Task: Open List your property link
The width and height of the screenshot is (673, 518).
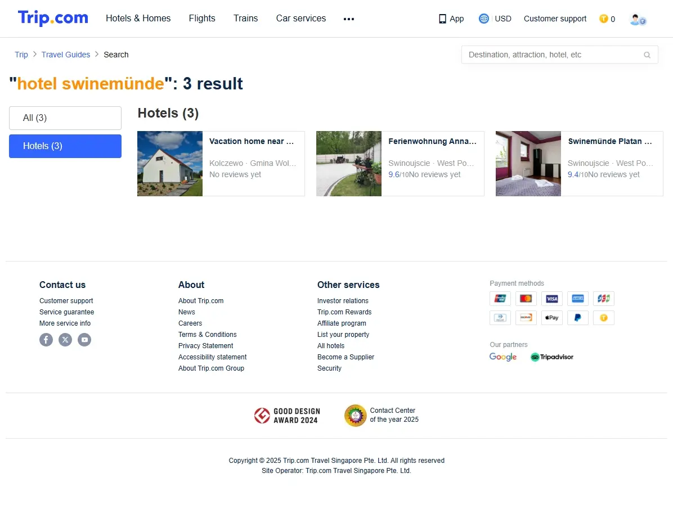Action: pyautogui.click(x=343, y=335)
